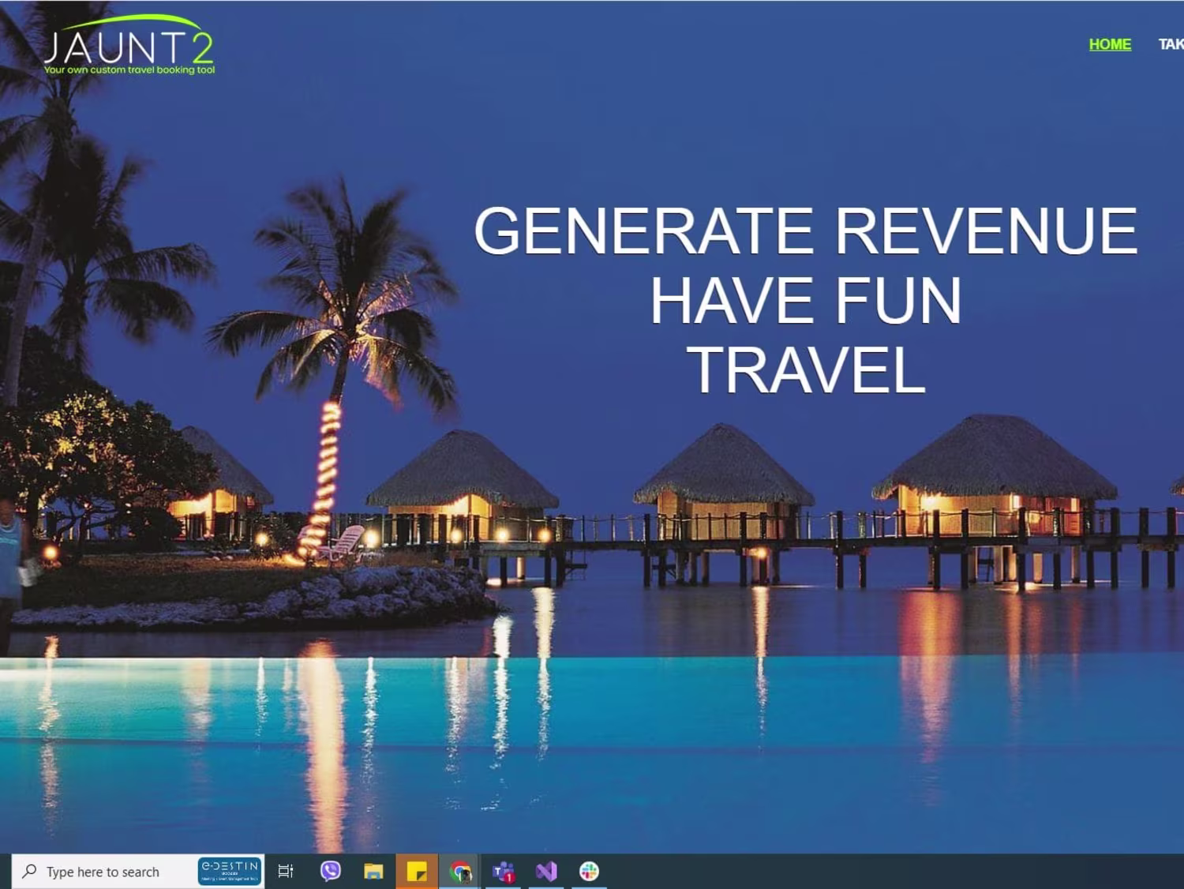
Task: Open Visual Studio from the taskbar
Action: pos(546,872)
